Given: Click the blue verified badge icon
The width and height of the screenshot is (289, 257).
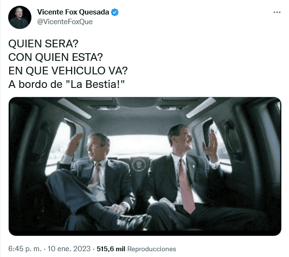Looking at the screenshot, I should 115,13.
